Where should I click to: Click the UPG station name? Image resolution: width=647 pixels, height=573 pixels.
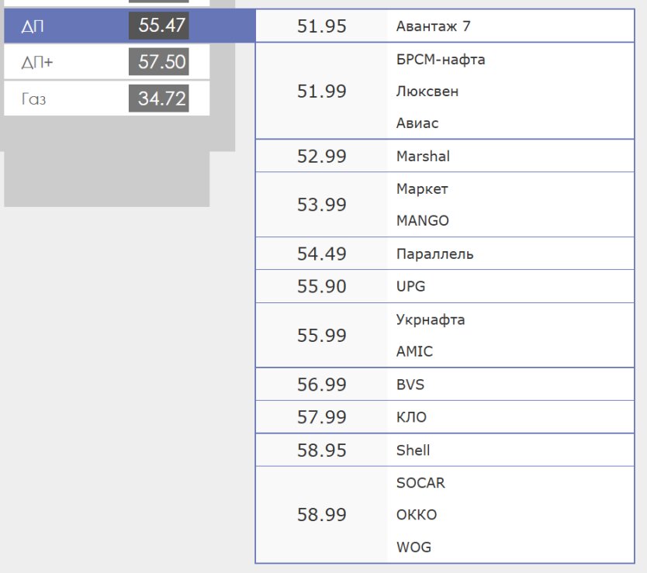point(410,286)
